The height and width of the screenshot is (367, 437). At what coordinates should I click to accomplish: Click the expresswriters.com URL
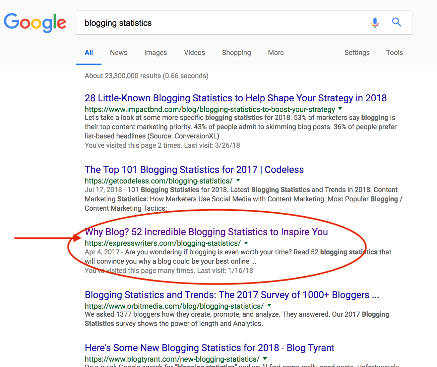pyautogui.click(x=163, y=243)
